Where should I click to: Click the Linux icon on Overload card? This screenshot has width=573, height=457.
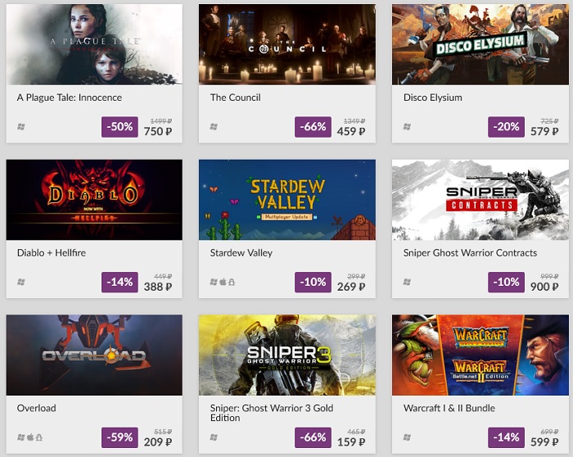[38, 437]
